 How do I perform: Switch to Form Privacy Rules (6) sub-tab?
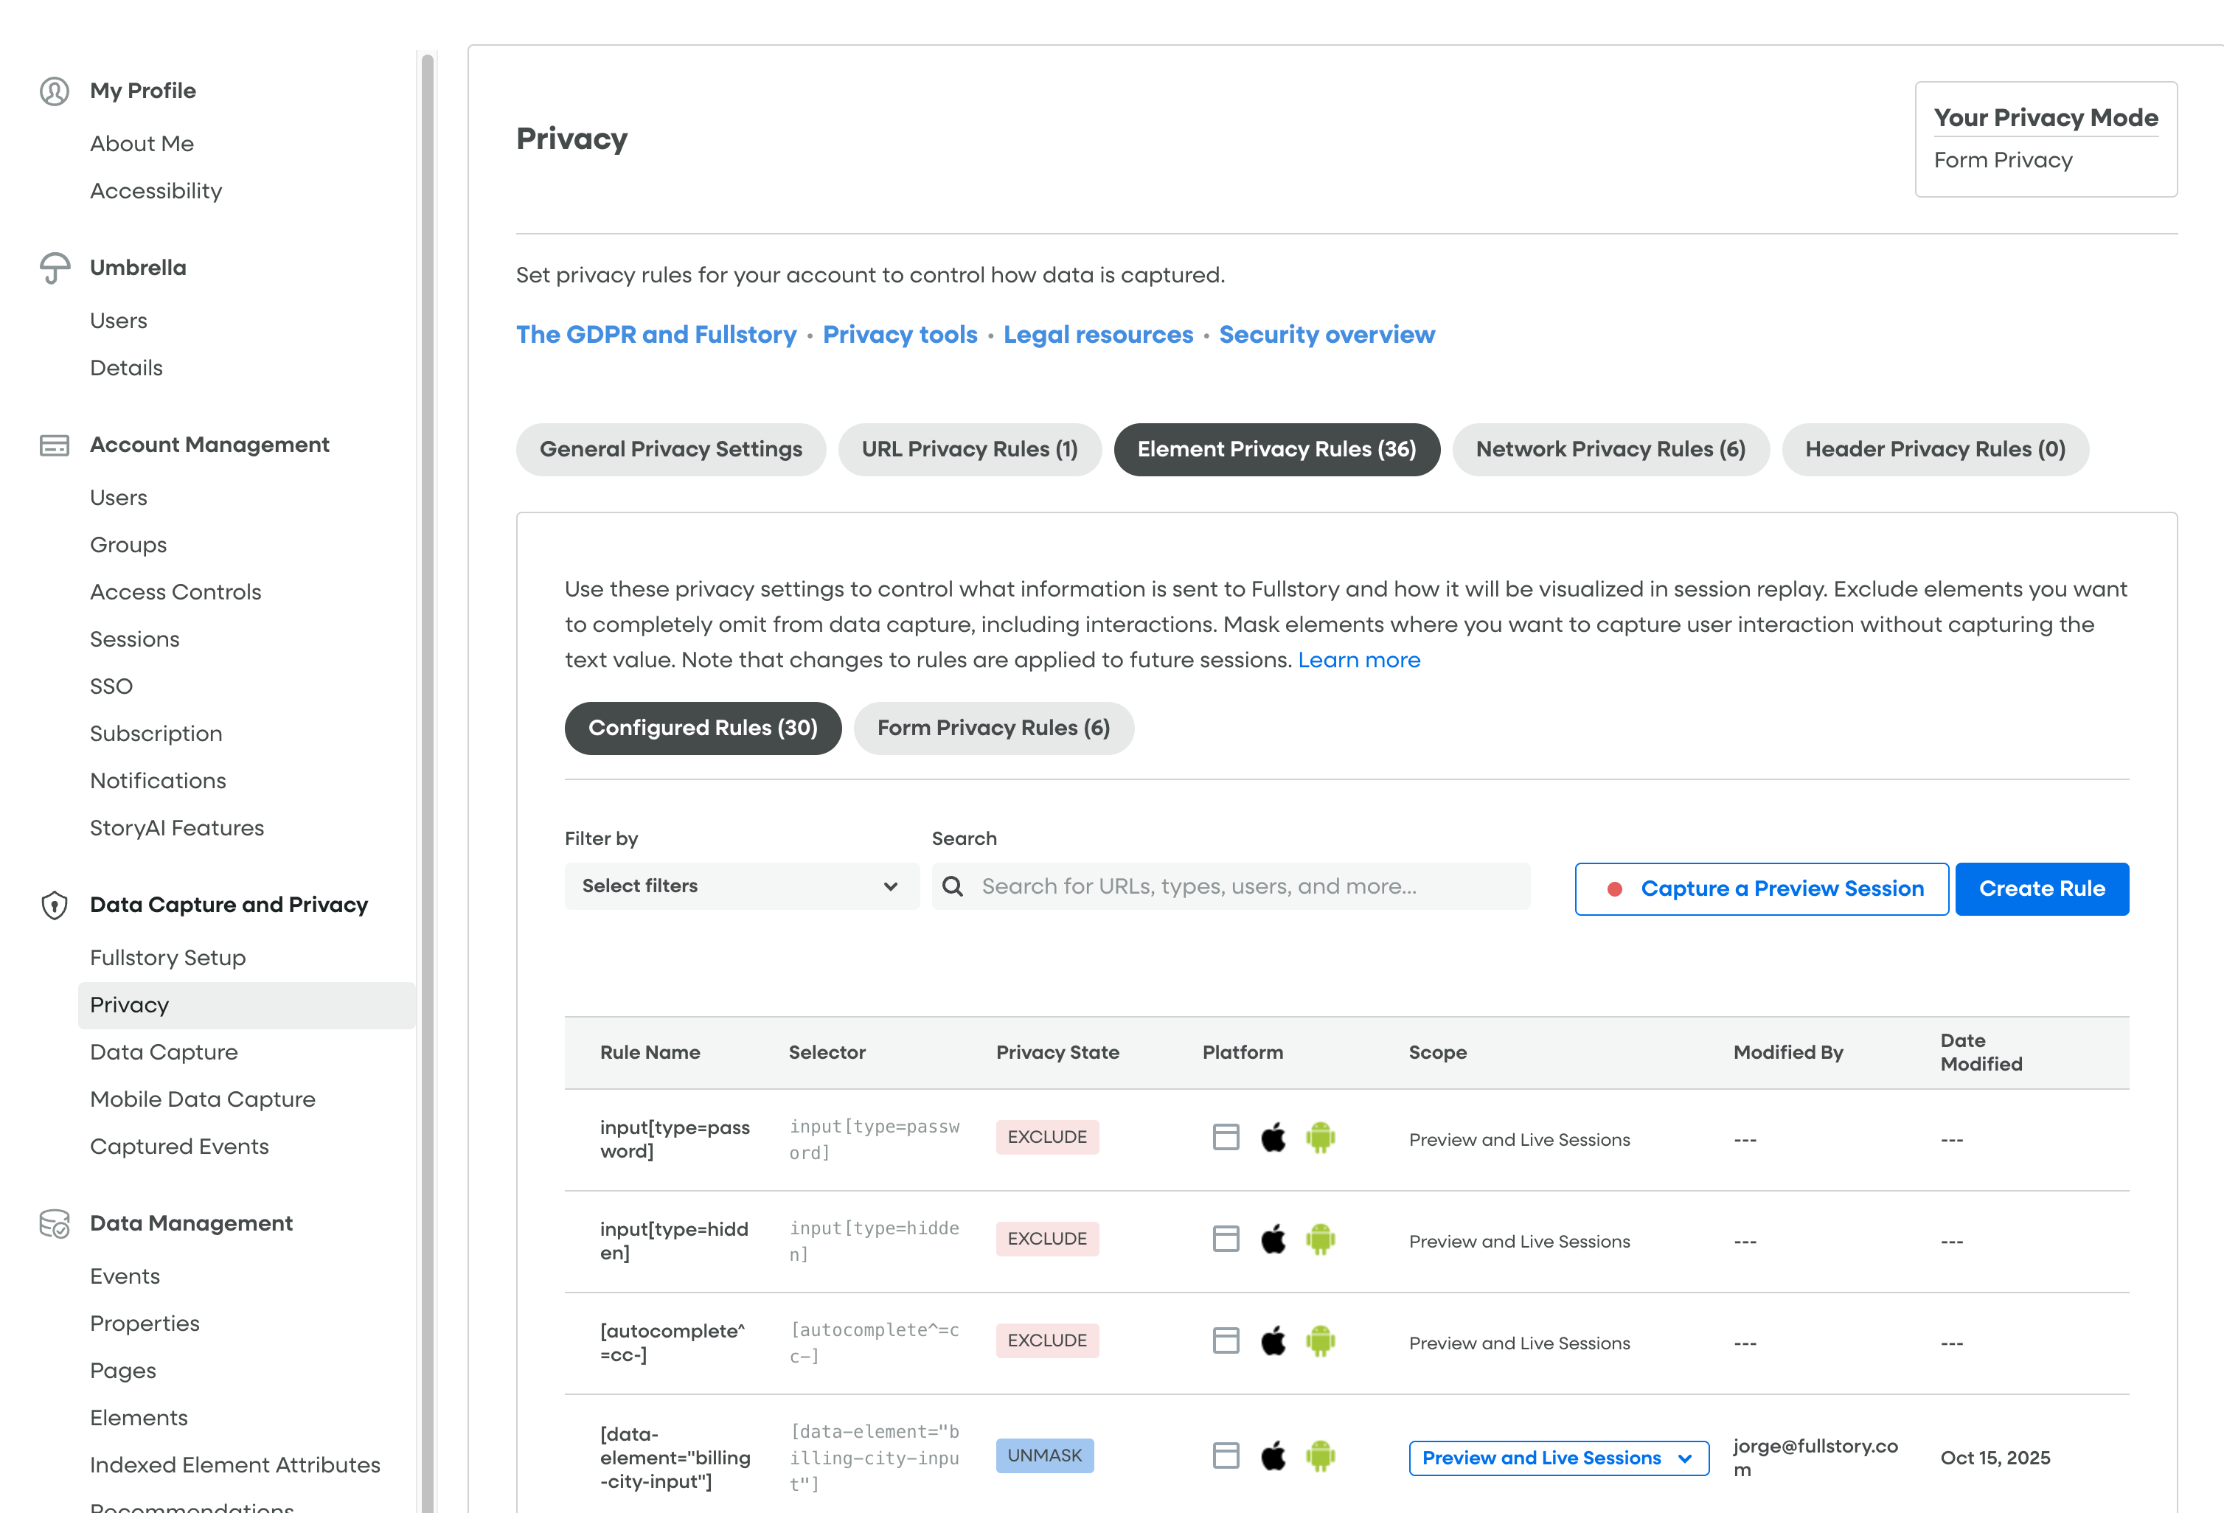tap(993, 728)
